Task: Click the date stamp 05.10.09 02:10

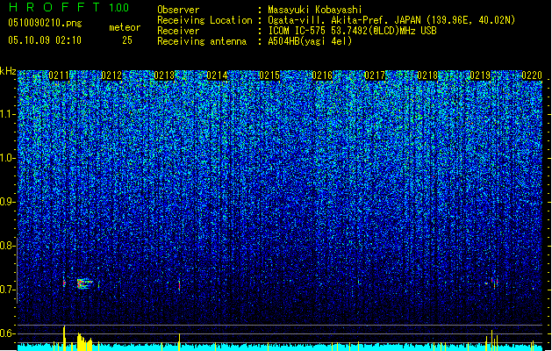Action: [x=45, y=40]
